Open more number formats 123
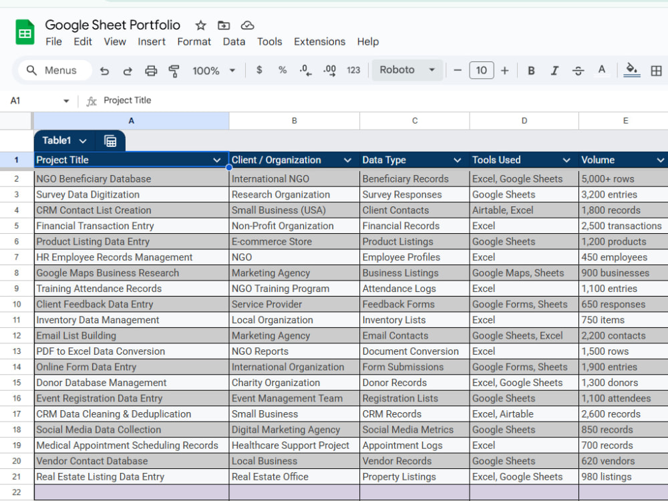Viewport: 668px width, 501px height. tap(353, 70)
